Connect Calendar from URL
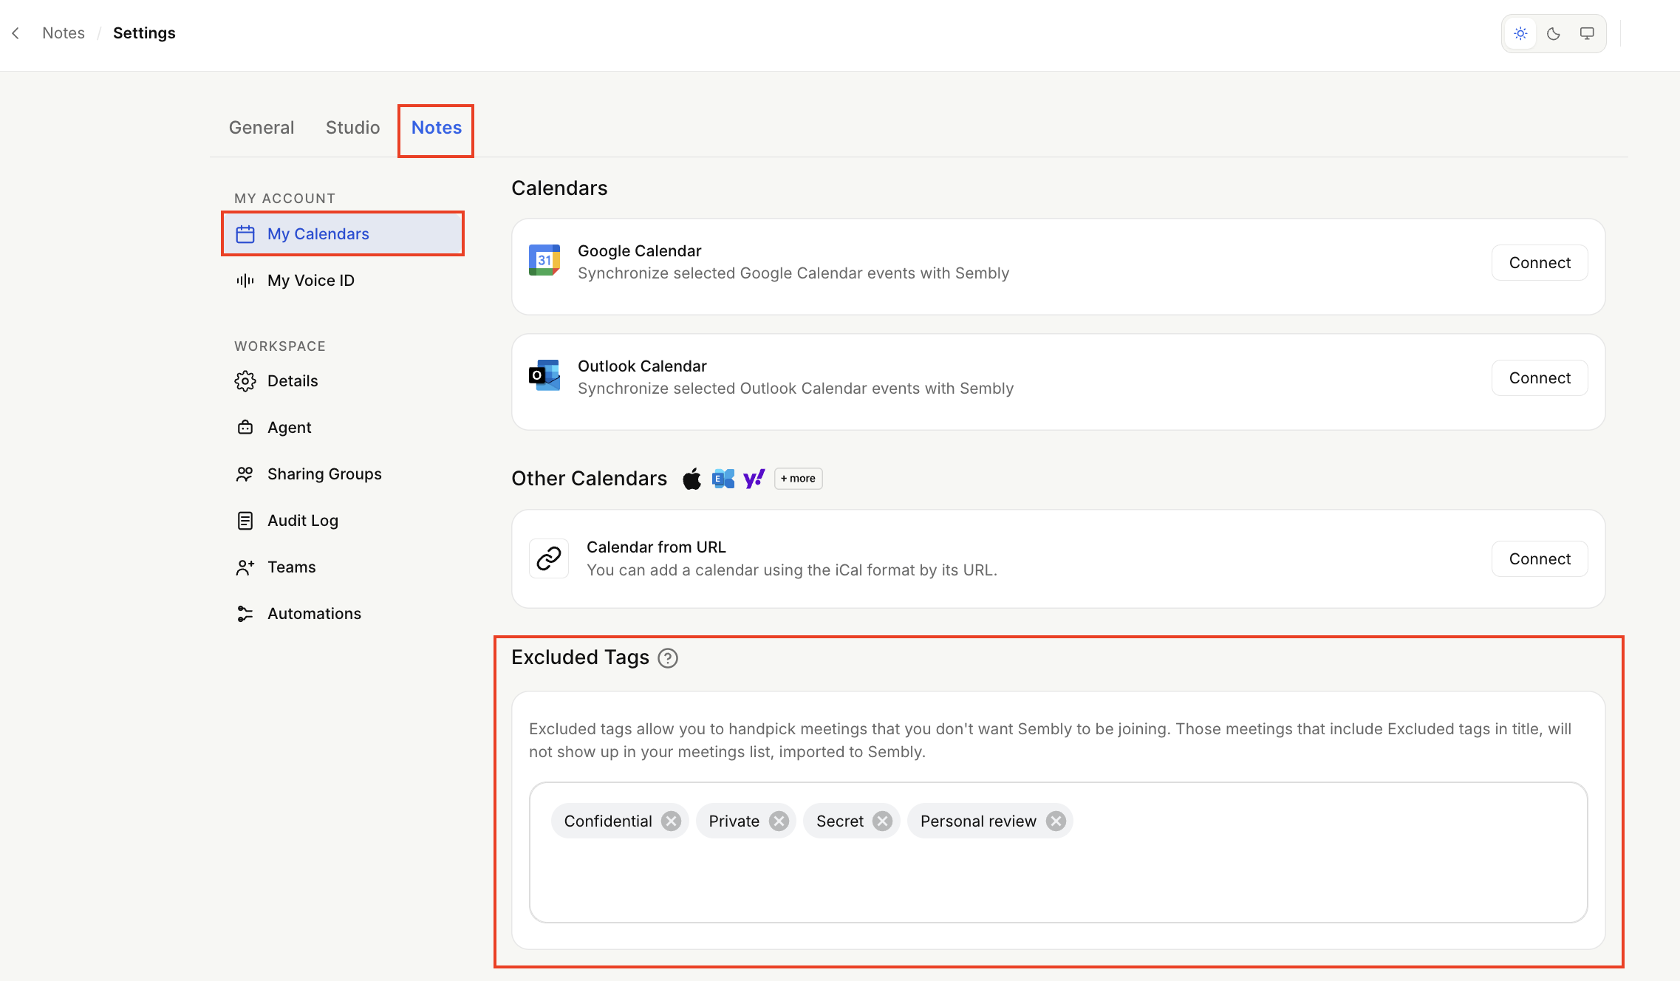 pos(1540,559)
